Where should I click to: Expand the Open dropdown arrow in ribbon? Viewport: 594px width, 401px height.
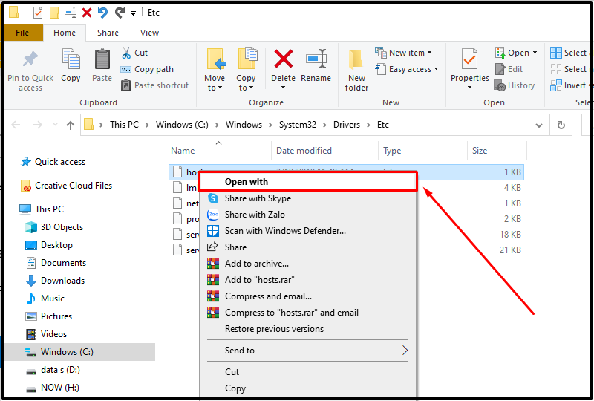(535, 53)
